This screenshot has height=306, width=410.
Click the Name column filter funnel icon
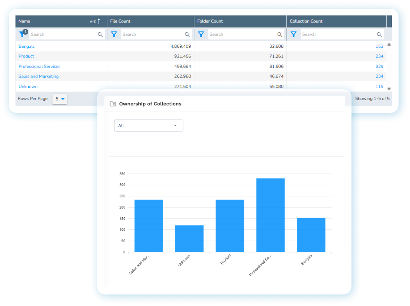pyautogui.click(x=23, y=34)
